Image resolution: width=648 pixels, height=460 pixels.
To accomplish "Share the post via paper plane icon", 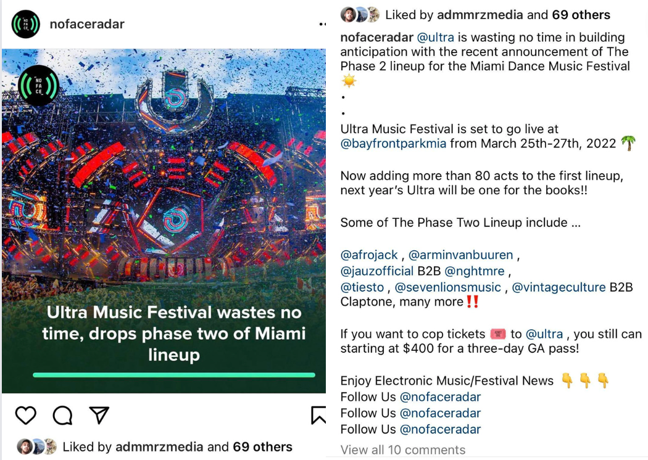I will pos(99,415).
